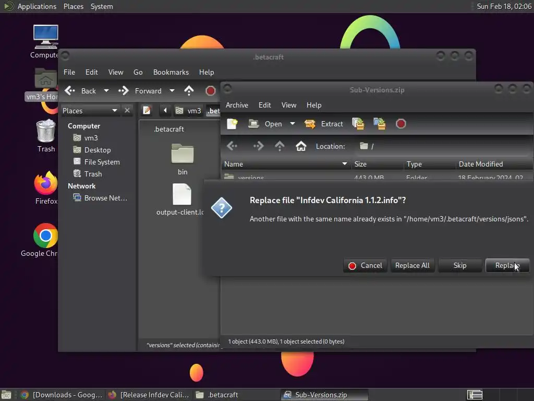Expand Back history dropdown arrow

(x=106, y=91)
